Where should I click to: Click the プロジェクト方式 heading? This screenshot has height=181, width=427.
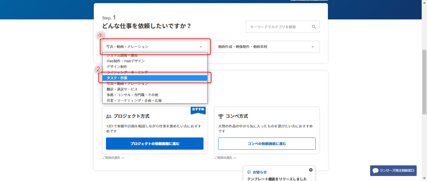click(x=131, y=116)
